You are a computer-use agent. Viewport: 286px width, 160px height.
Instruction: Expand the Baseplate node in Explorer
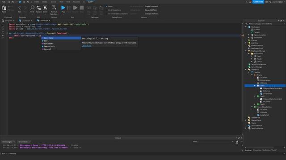click(249, 37)
